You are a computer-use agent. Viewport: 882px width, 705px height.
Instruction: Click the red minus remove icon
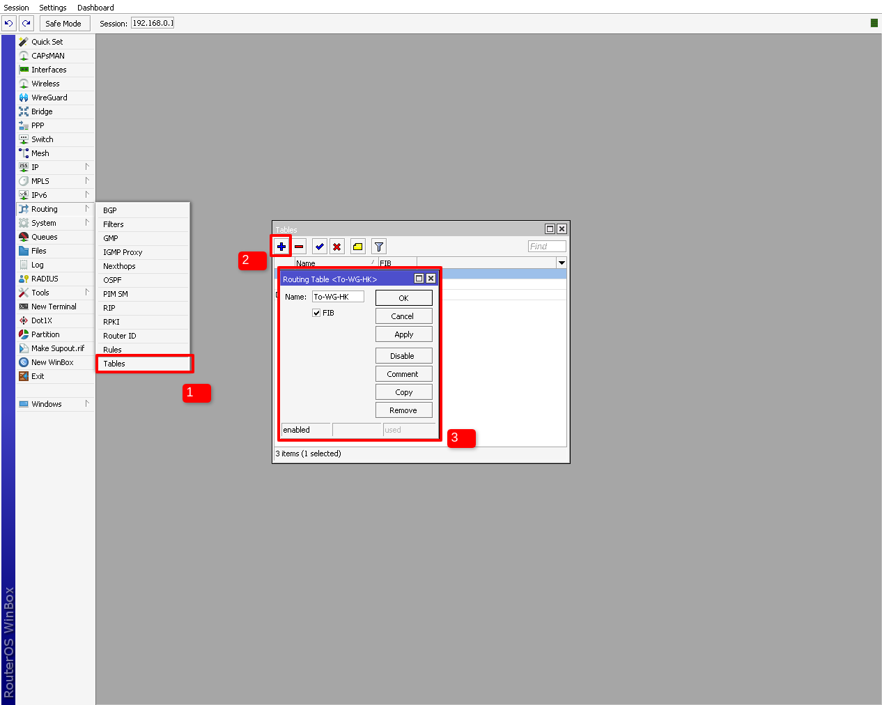[x=299, y=247]
